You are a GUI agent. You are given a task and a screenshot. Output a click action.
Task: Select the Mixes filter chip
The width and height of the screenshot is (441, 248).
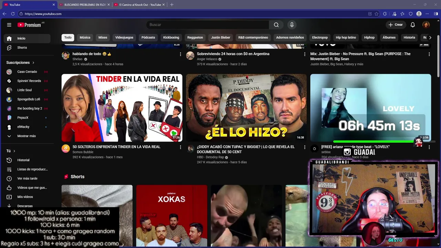(103, 38)
